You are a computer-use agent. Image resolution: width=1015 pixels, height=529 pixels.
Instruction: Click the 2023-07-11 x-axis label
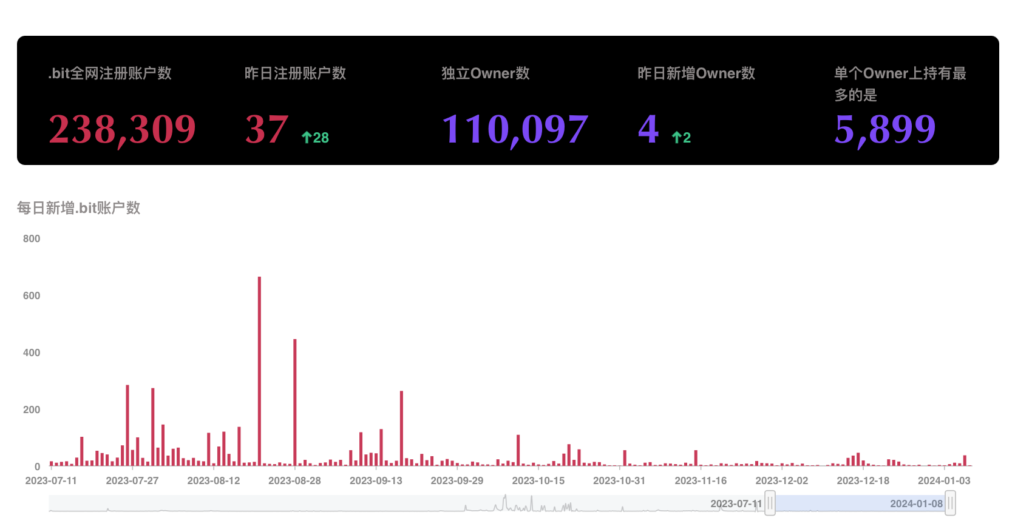point(51,481)
